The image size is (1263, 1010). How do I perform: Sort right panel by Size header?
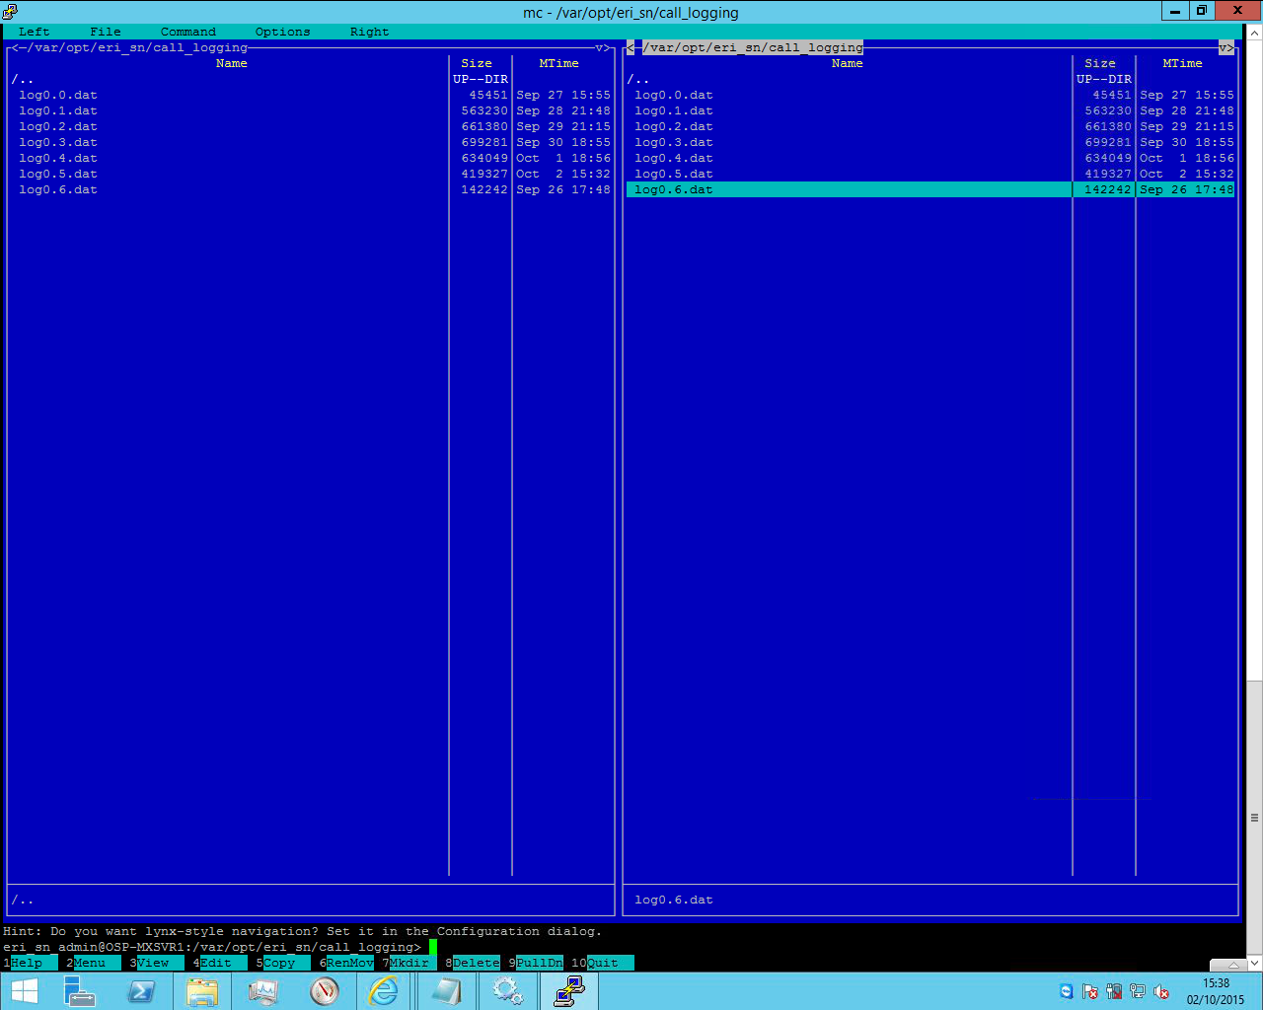click(x=1099, y=63)
